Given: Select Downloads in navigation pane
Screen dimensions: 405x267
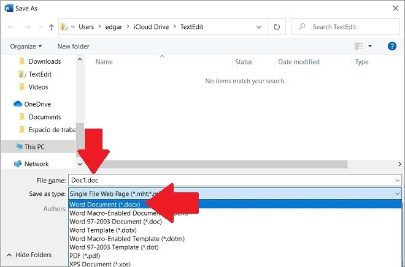Looking at the screenshot, I should [x=45, y=61].
